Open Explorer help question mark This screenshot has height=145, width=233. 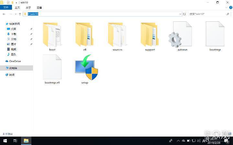pos(231,7)
